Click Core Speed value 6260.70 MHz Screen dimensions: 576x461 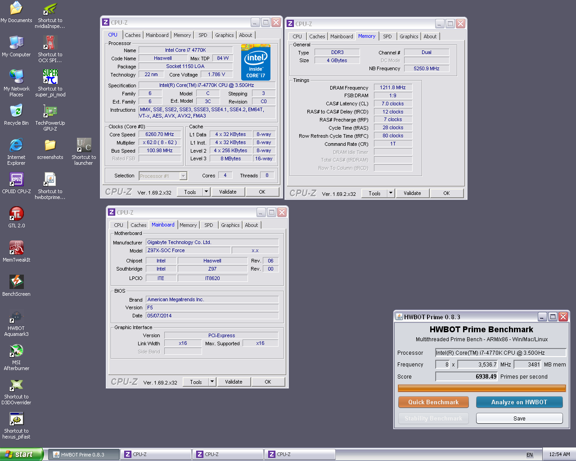(159, 134)
